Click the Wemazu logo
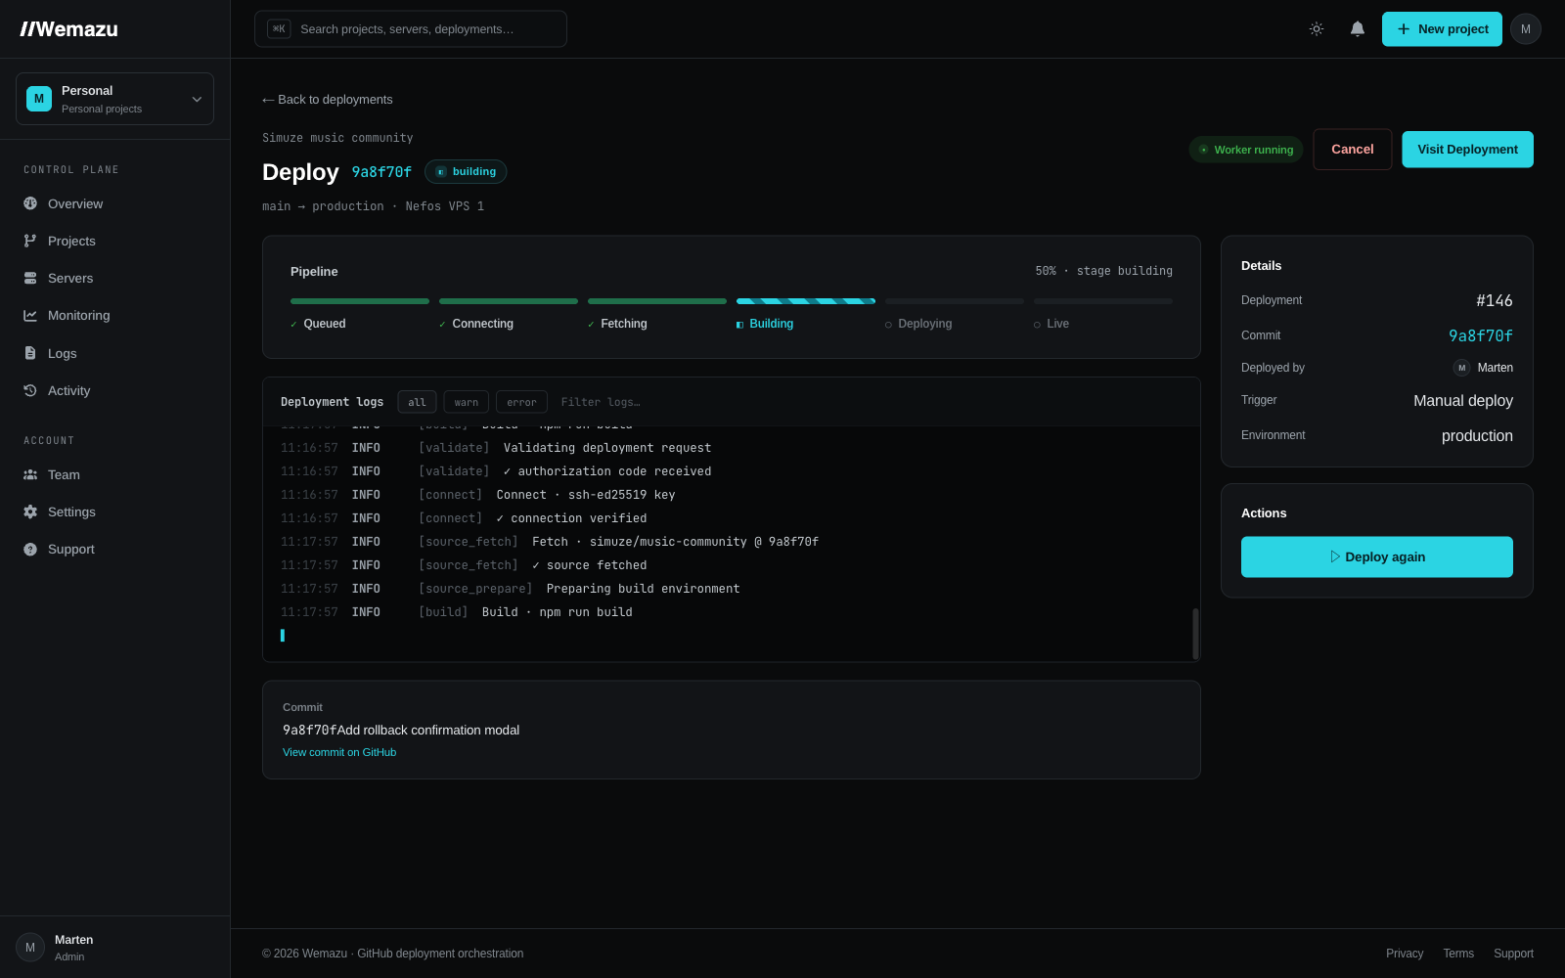Screen dimensions: 1565x978 click(x=69, y=29)
